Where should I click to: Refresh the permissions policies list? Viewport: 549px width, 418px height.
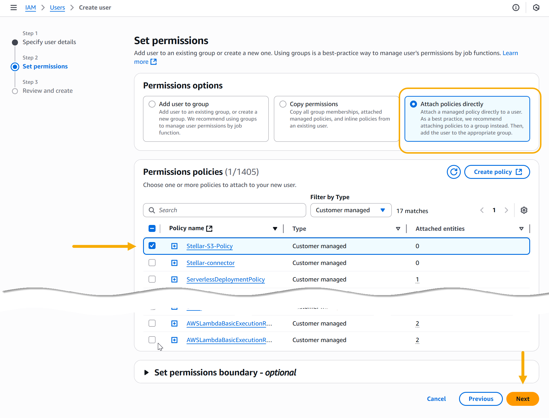(x=454, y=172)
